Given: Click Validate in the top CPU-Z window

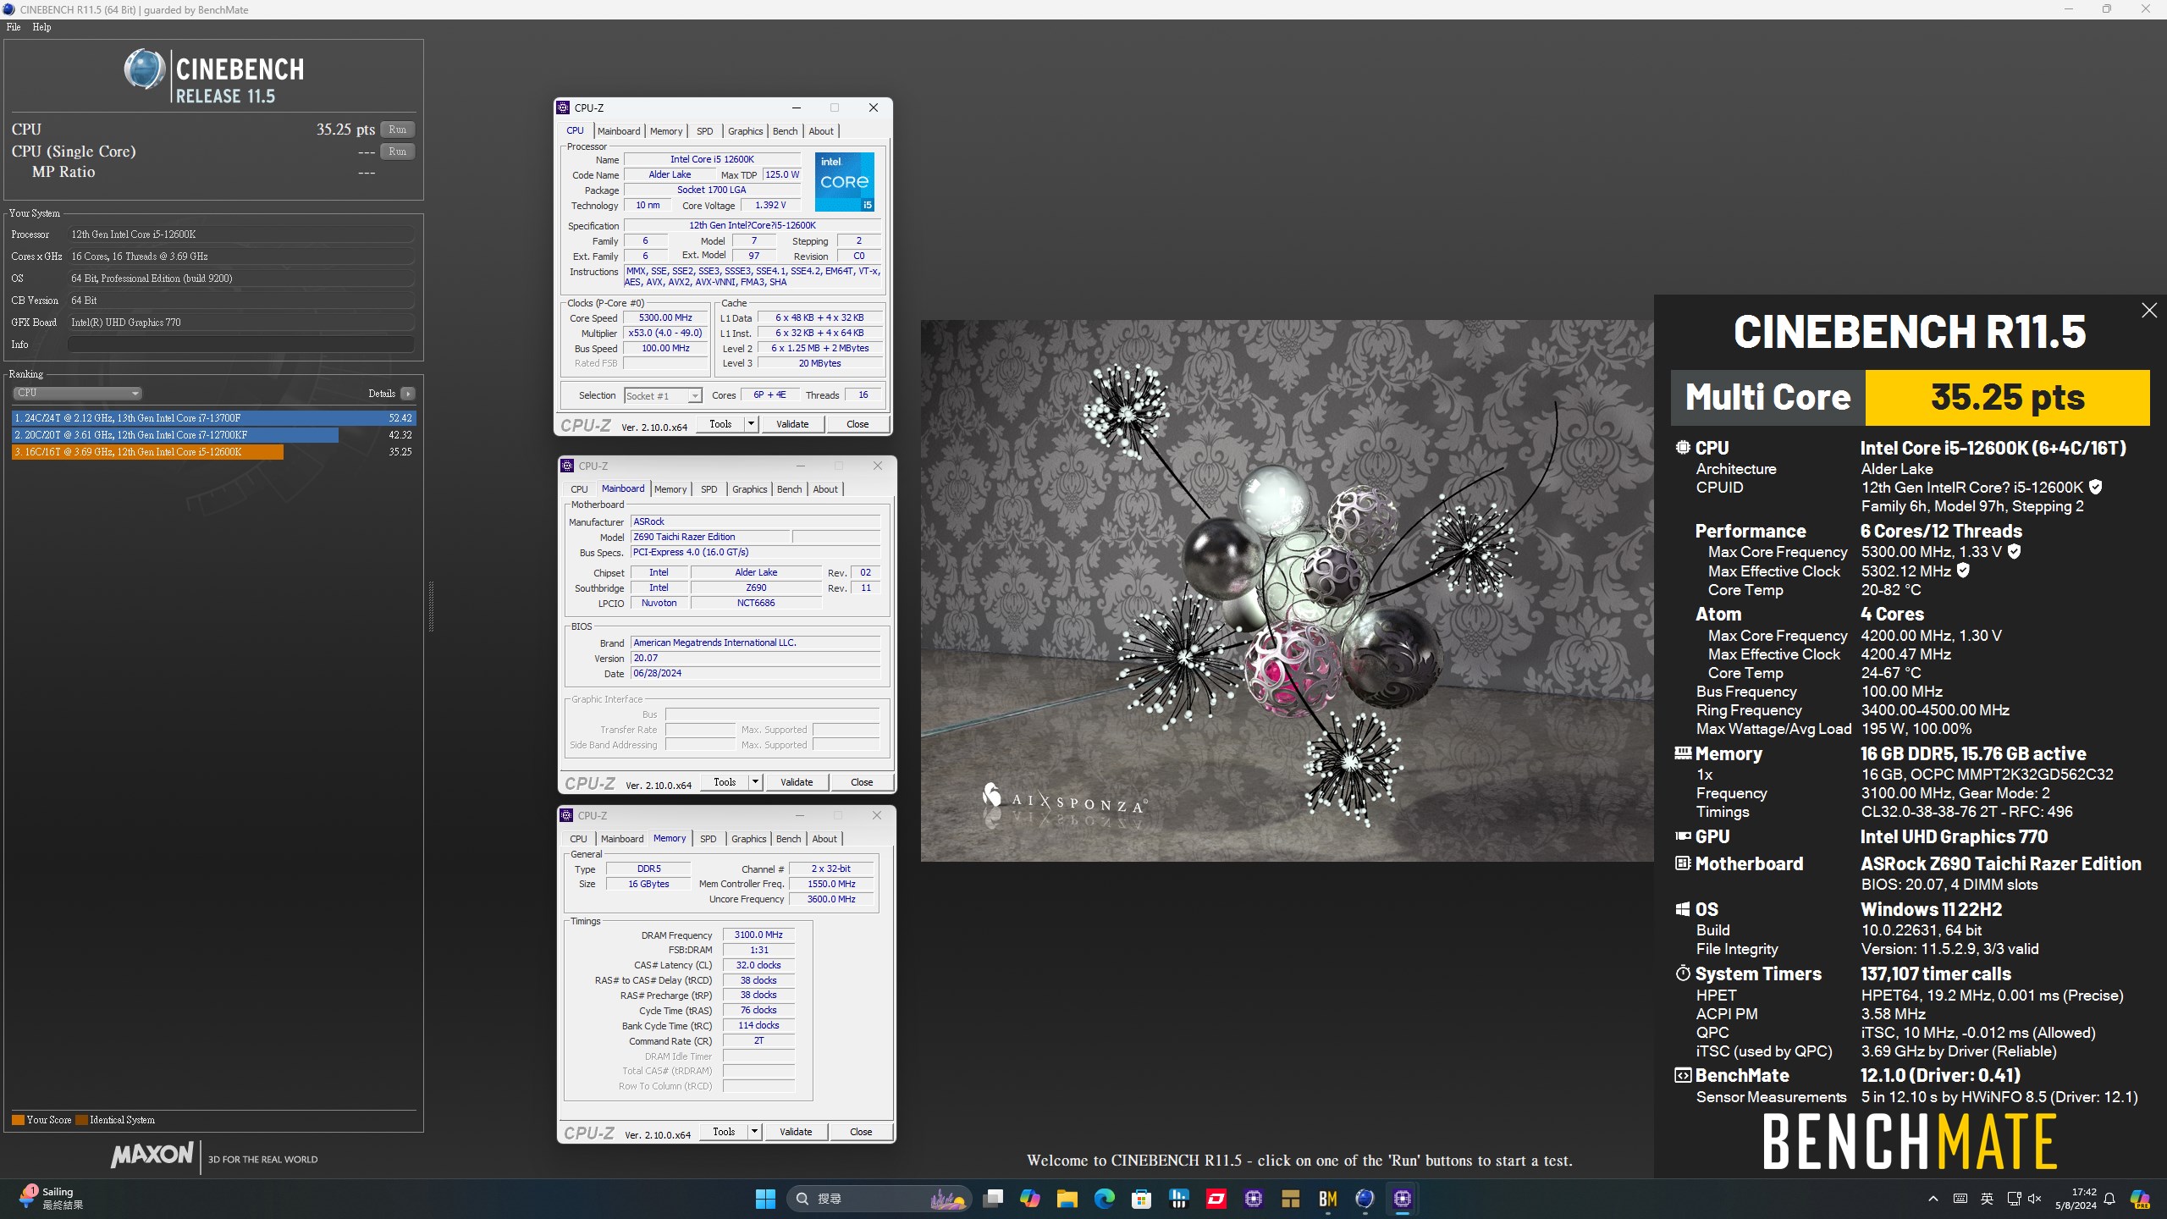Looking at the screenshot, I should pos(792,424).
